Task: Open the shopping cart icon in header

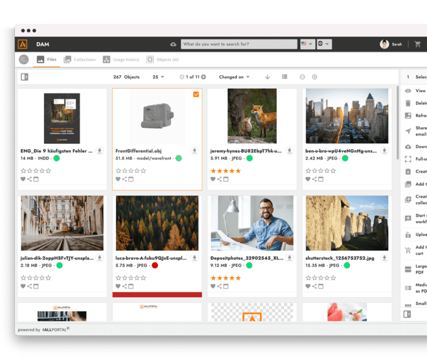Action: point(418,44)
